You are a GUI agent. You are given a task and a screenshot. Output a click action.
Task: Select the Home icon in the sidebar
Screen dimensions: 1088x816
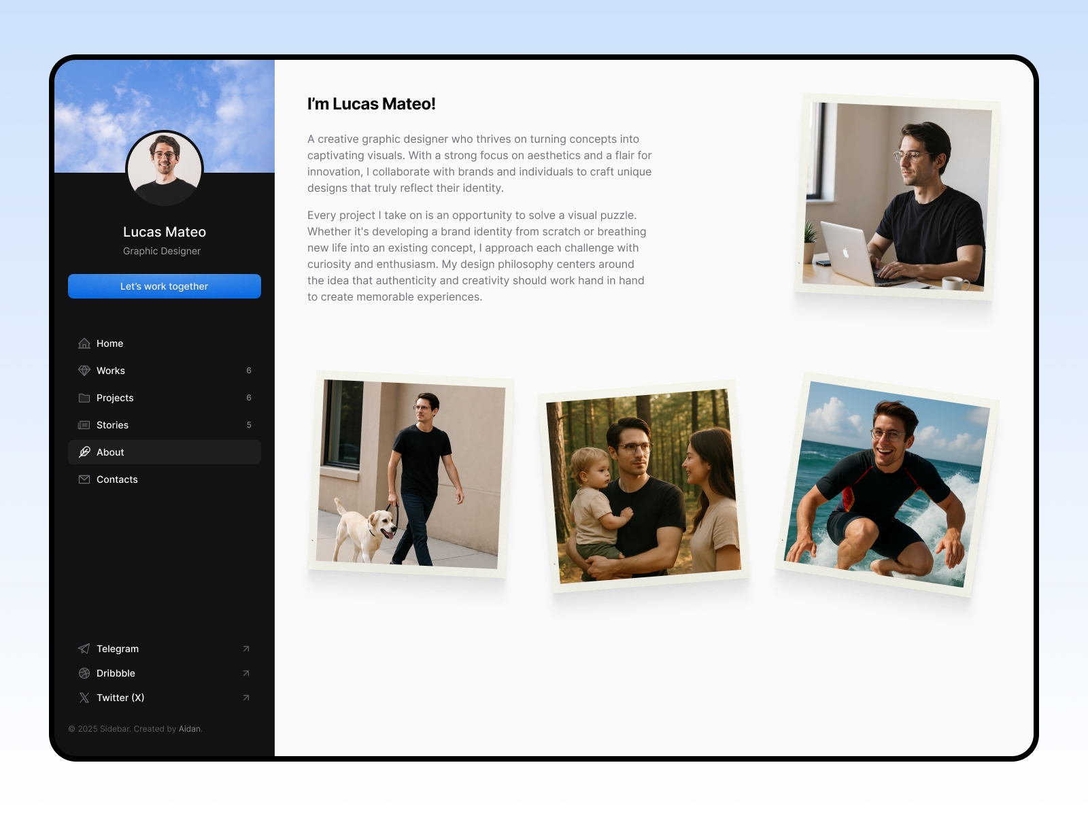click(x=84, y=343)
